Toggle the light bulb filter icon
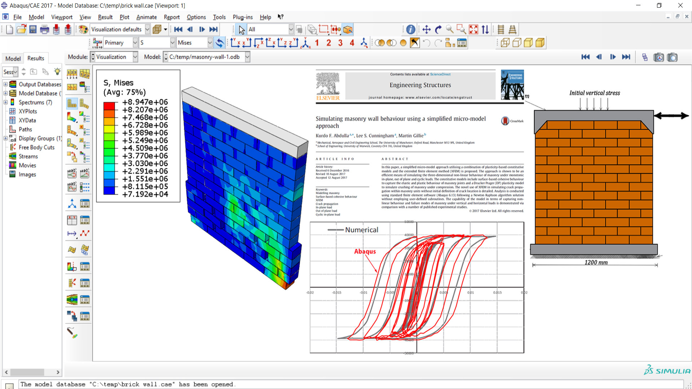 coord(57,71)
